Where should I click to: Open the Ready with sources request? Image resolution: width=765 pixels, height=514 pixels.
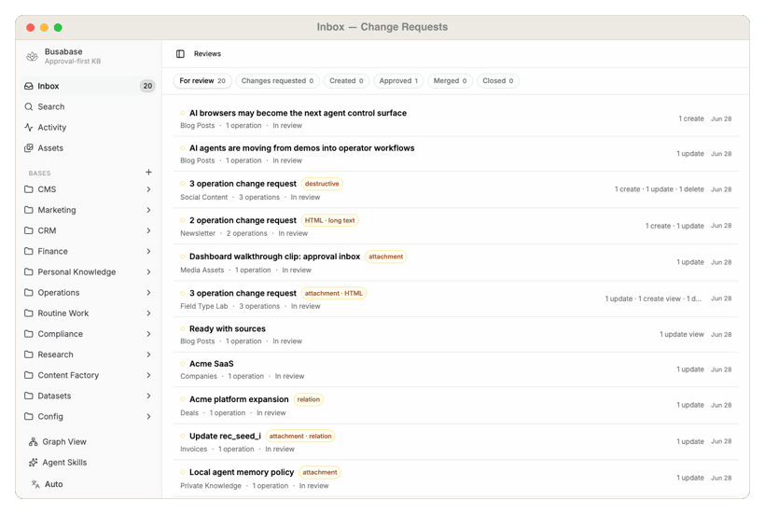click(x=455, y=335)
